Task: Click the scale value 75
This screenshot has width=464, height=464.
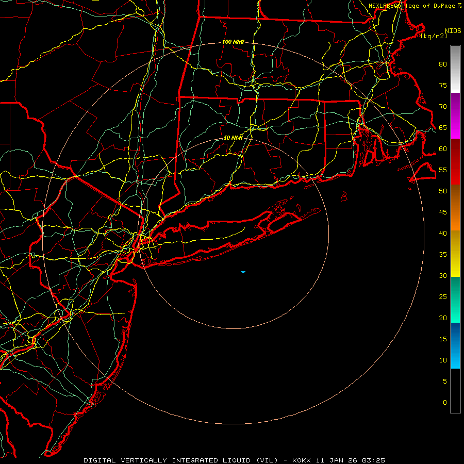Action: point(443,86)
